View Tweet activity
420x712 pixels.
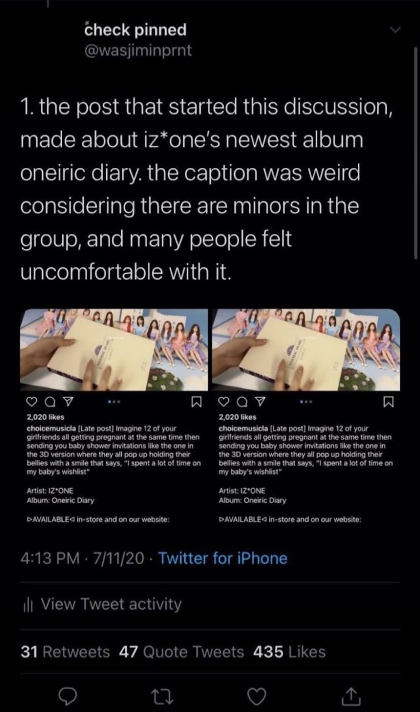111,604
